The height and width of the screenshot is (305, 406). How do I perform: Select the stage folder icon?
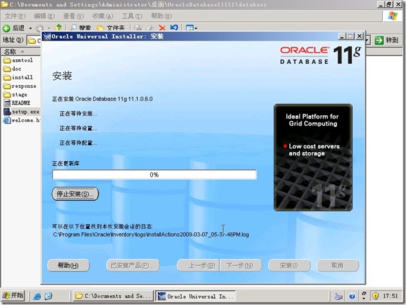(7, 95)
